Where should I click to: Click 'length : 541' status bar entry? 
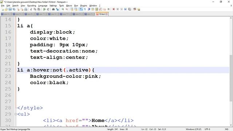pos(112,130)
